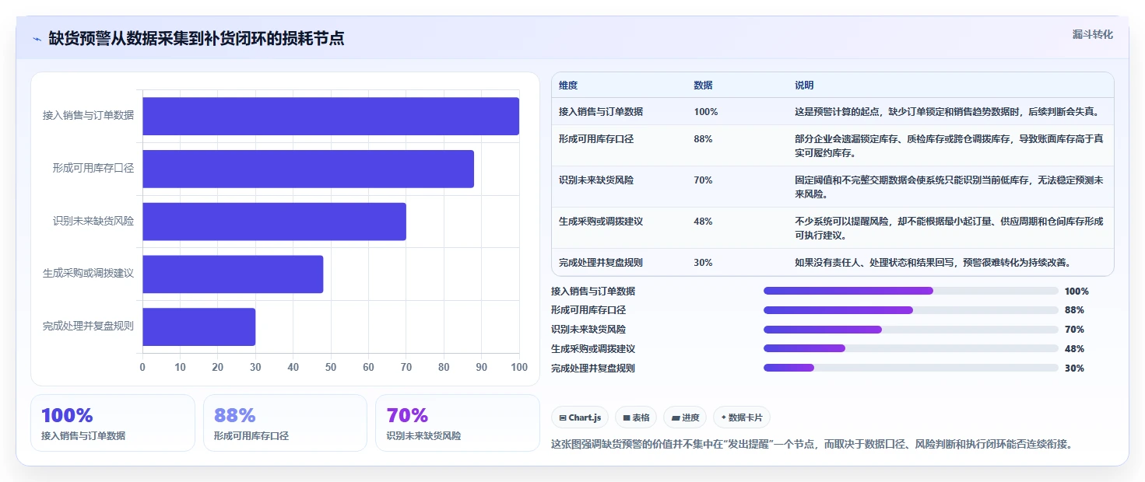Click the 70% progress bar for 识别未来缺货风险
Screen dimensions: 1145x482
pyautogui.click(x=911, y=330)
